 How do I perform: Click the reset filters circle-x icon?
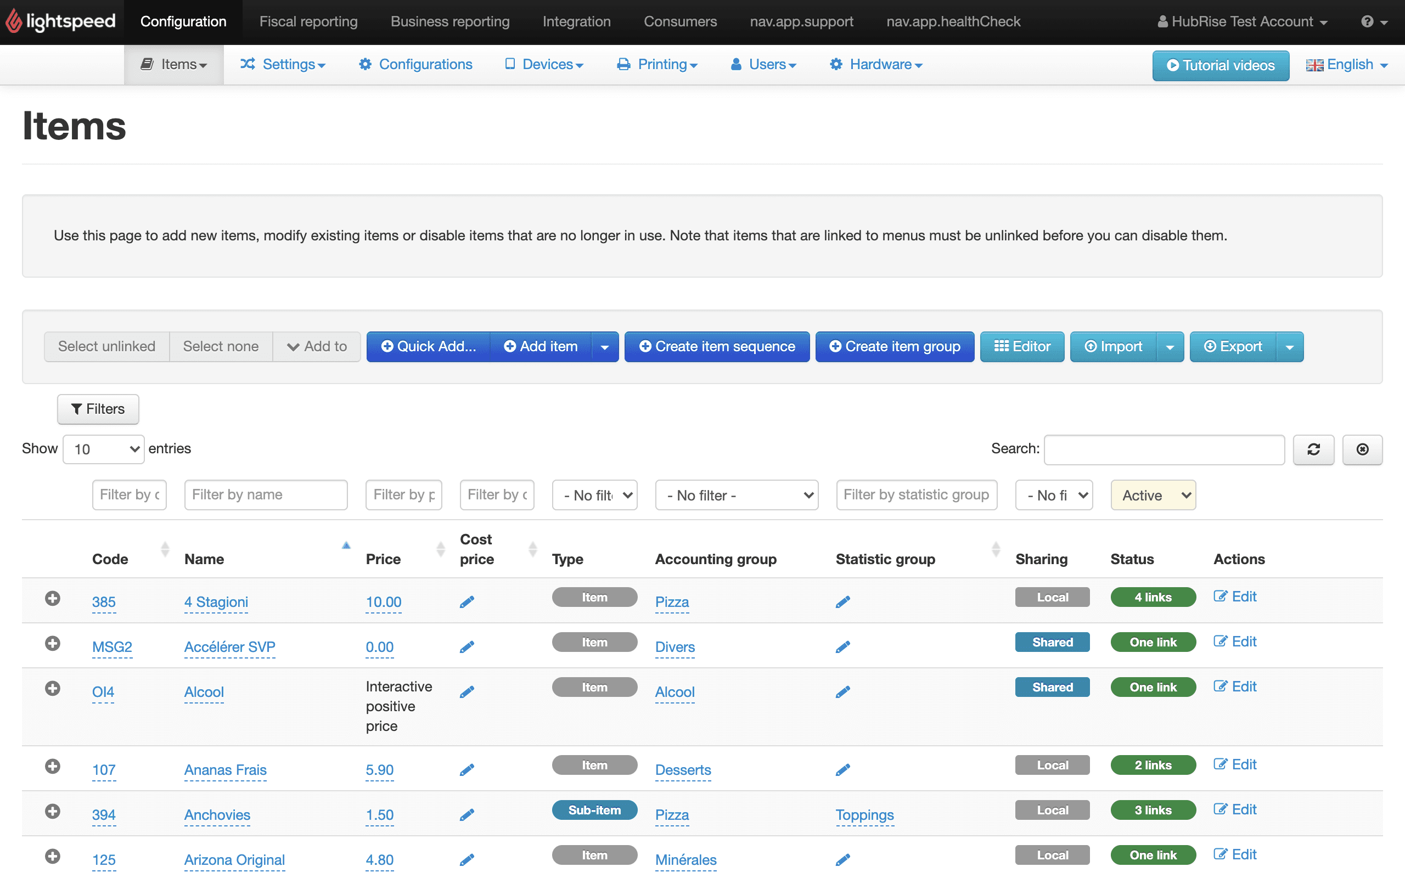(x=1362, y=449)
